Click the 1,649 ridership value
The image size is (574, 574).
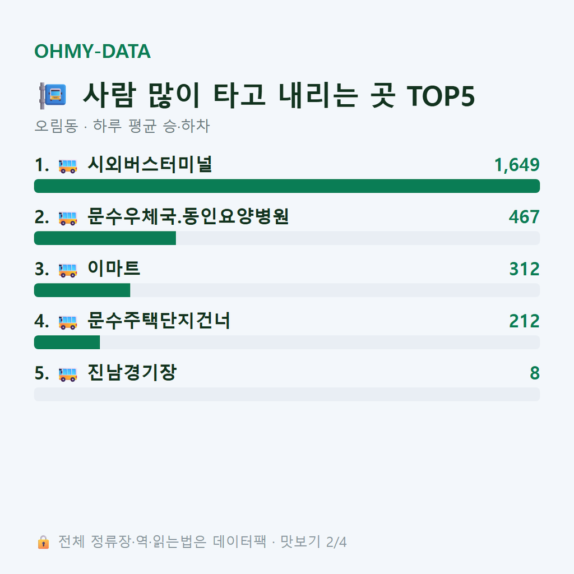(x=517, y=165)
